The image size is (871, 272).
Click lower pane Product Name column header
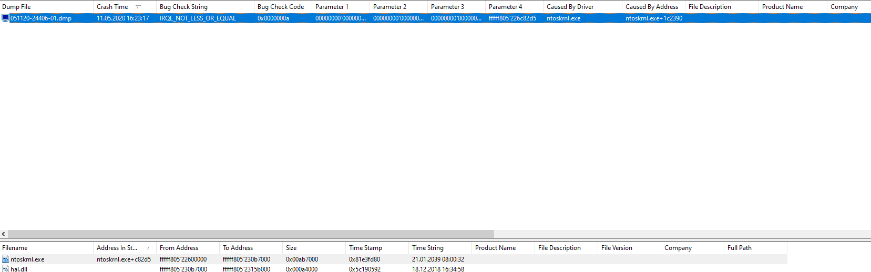coord(504,248)
